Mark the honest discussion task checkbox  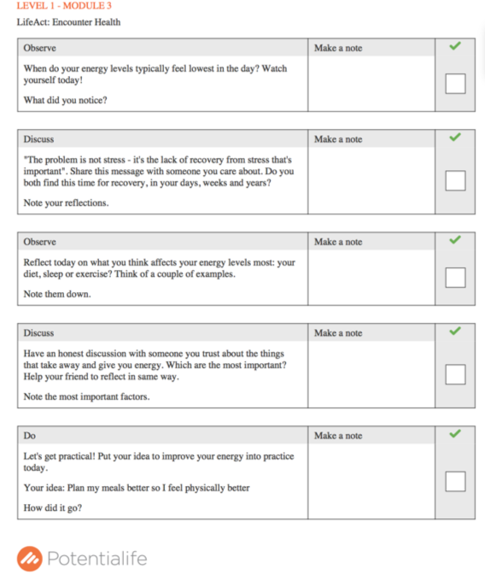click(455, 374)
